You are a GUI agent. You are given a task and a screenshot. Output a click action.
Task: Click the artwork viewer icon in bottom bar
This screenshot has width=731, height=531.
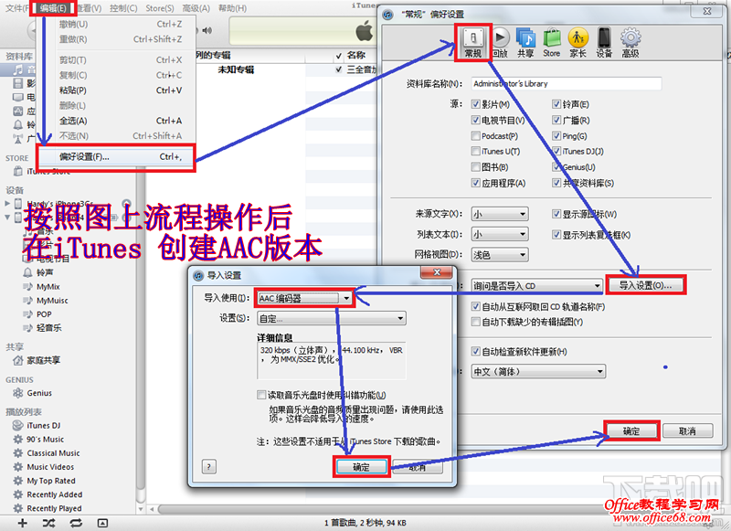[x=102, y=523]
